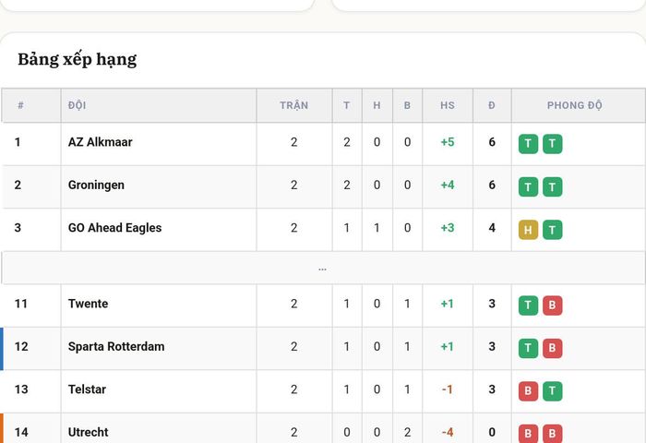The image size is (646, 443).
Task: Open the Groningen team link
Action: click(96, 185)
